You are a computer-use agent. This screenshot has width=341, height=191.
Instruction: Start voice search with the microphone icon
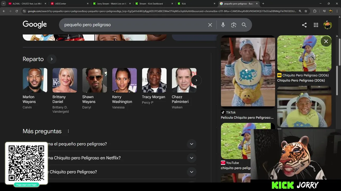coord(223,25)
